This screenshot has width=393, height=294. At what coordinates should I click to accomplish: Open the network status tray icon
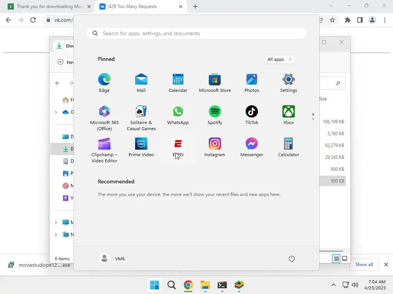pyautogui.click(x=346, y=285)
